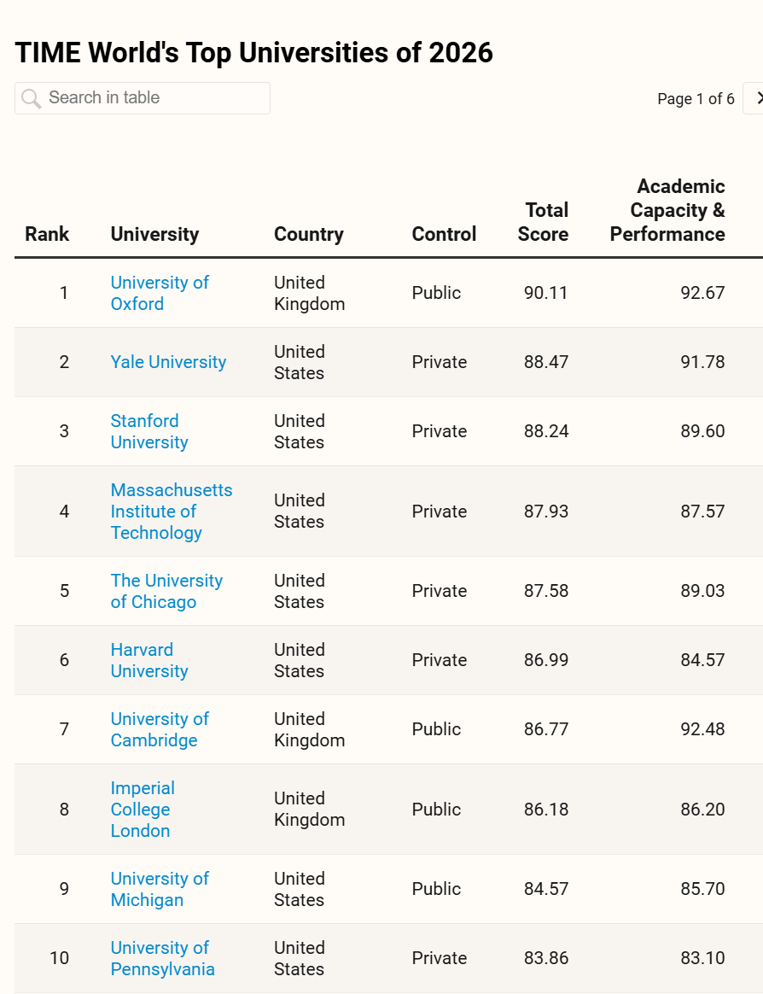Sort by the Country column header
This screenshot has width=763, height=994.
click(x=308, y=234)
